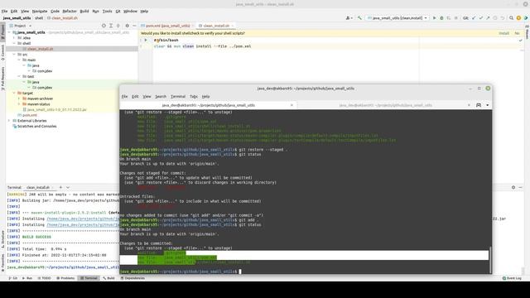Screen dimensions: 530x298
Task: Click user account icon in IntelliJ toolbar
Action: (349, 18)
